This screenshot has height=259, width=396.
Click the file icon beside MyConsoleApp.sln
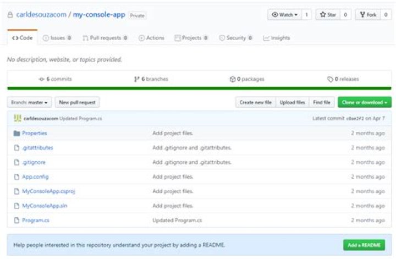pos(16,206)
